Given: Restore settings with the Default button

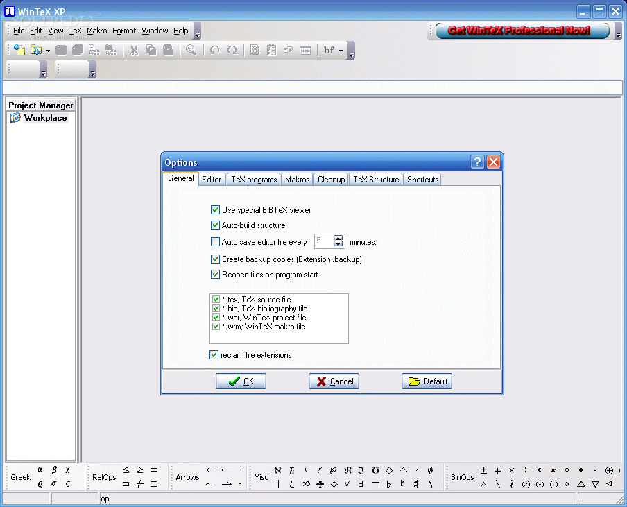Looking at the screenshot, I should coord(427,381).
